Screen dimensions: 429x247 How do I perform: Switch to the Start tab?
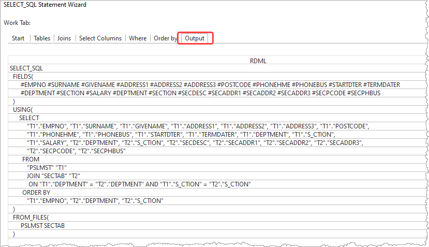[18, 38]
